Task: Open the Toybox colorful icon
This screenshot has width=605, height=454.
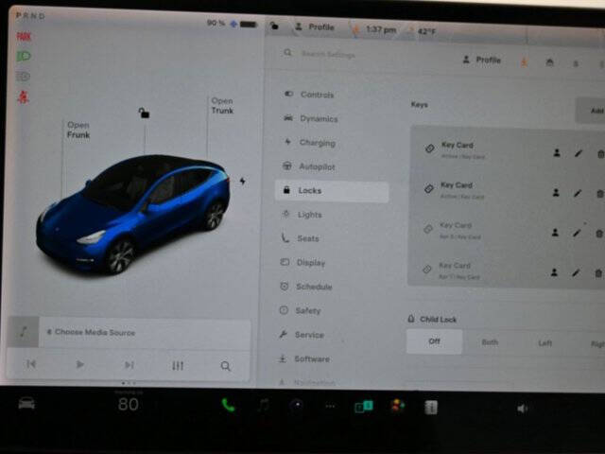Action: click(398, 407)
